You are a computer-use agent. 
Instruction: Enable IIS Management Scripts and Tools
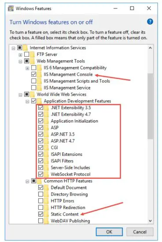(x=33, y=81)
